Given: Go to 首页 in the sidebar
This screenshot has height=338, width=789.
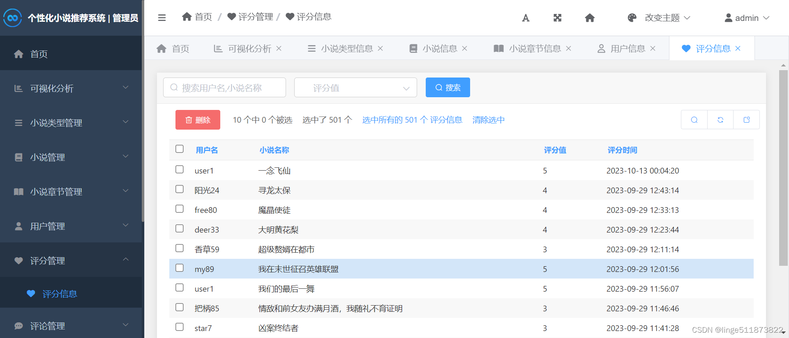Looking at the screenshot, I should coord(71,54).
